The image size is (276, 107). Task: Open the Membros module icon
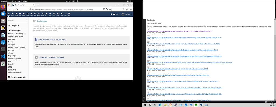pyautogui.click(x=12, y=14)
